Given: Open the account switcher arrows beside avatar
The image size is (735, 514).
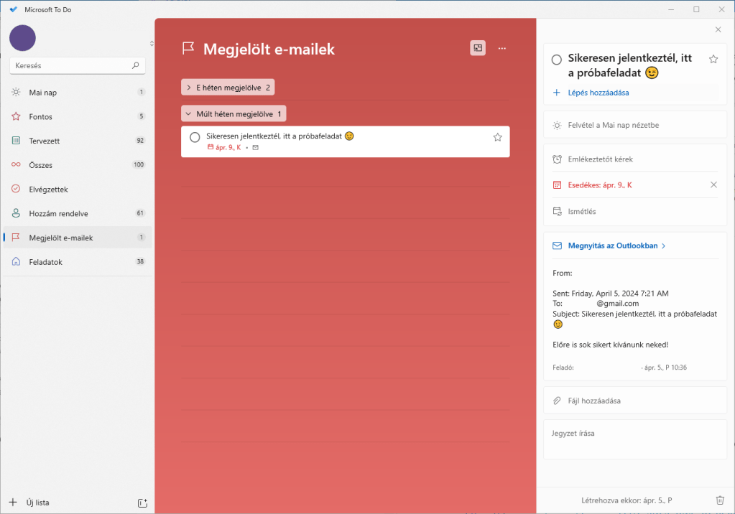Looking at the screenshot, I should pos(152,44).
